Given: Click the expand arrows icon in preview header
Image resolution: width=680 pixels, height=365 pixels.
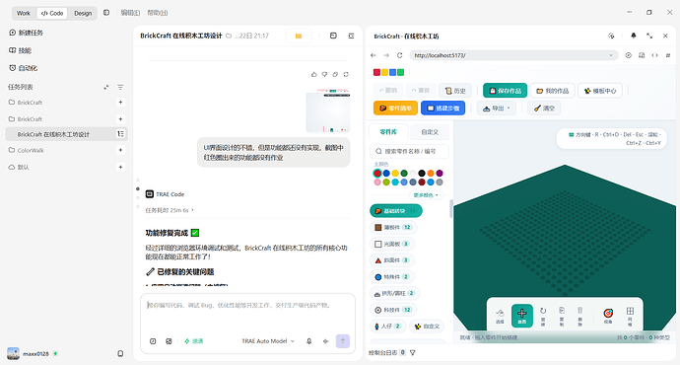Looking at the screenshot, I should coord(649,36).
